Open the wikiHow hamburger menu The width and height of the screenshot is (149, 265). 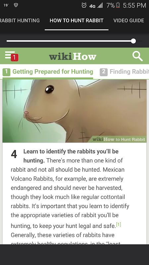pyautogui.click(x=10, y=55)
